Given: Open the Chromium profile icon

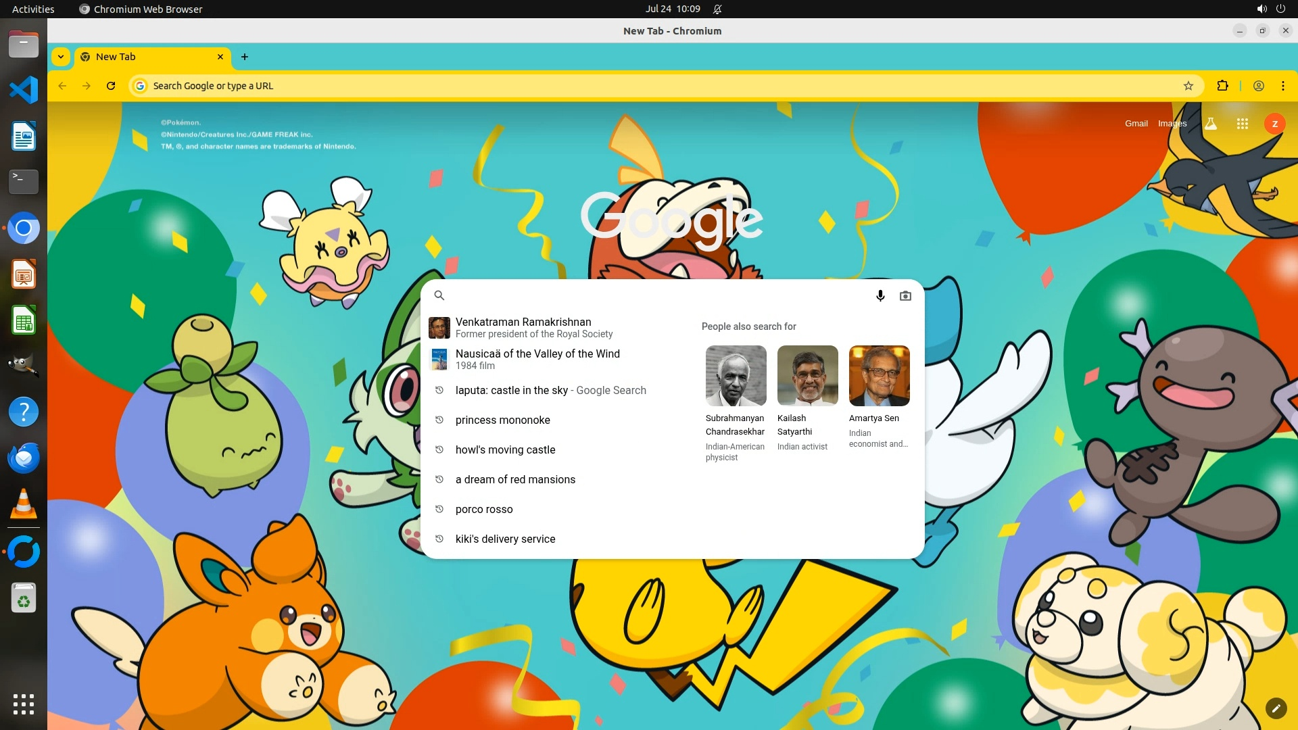Looking at the screenshot, I should coord(1258,86).
